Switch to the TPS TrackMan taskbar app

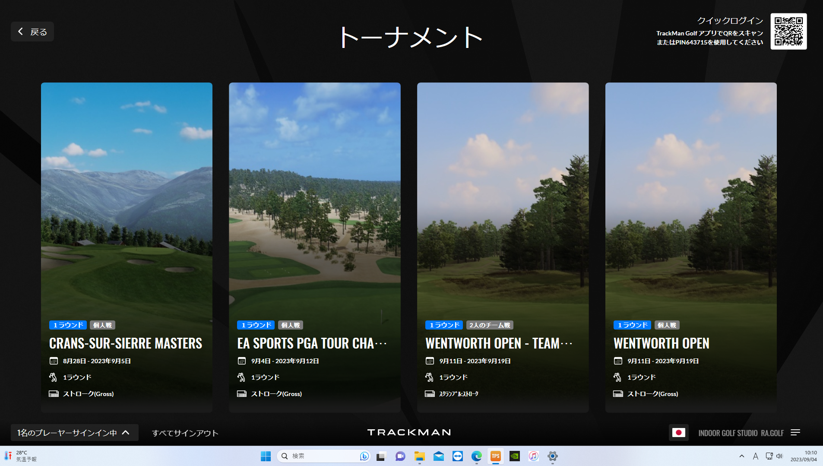coord(496,456)
